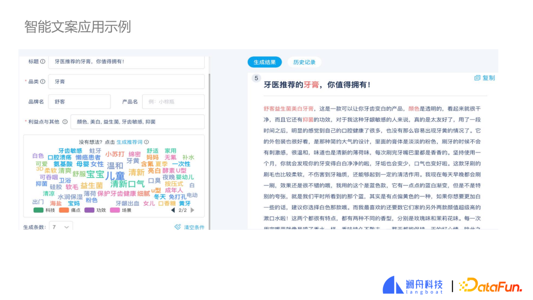The image size is (533, 300).
Task: Pick 口腔溃疡 in the word cloud
Action: [60, 157]
